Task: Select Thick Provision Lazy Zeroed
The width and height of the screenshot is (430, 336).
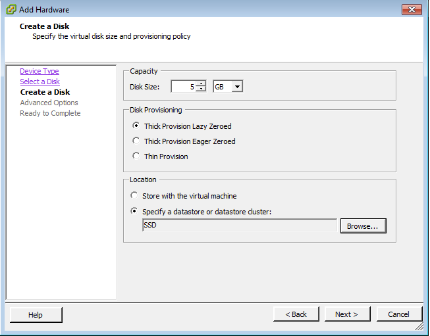Action: pos(136,126)
